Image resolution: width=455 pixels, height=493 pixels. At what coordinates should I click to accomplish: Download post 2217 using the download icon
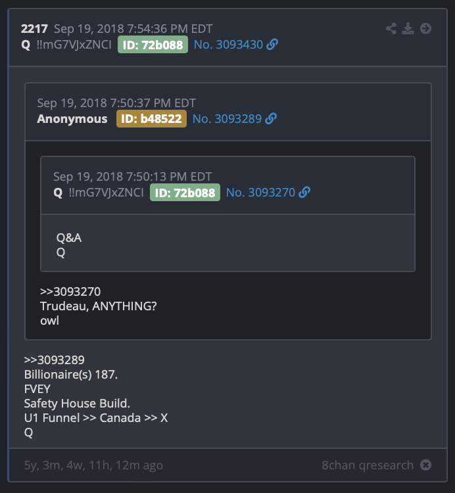(408, 29)
